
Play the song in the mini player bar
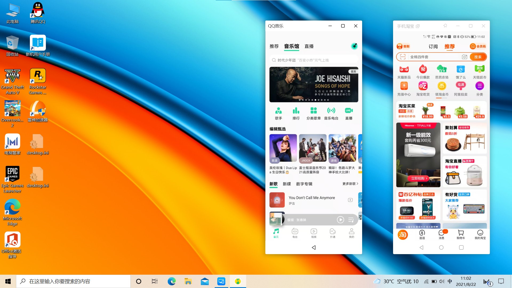point(340,220)
